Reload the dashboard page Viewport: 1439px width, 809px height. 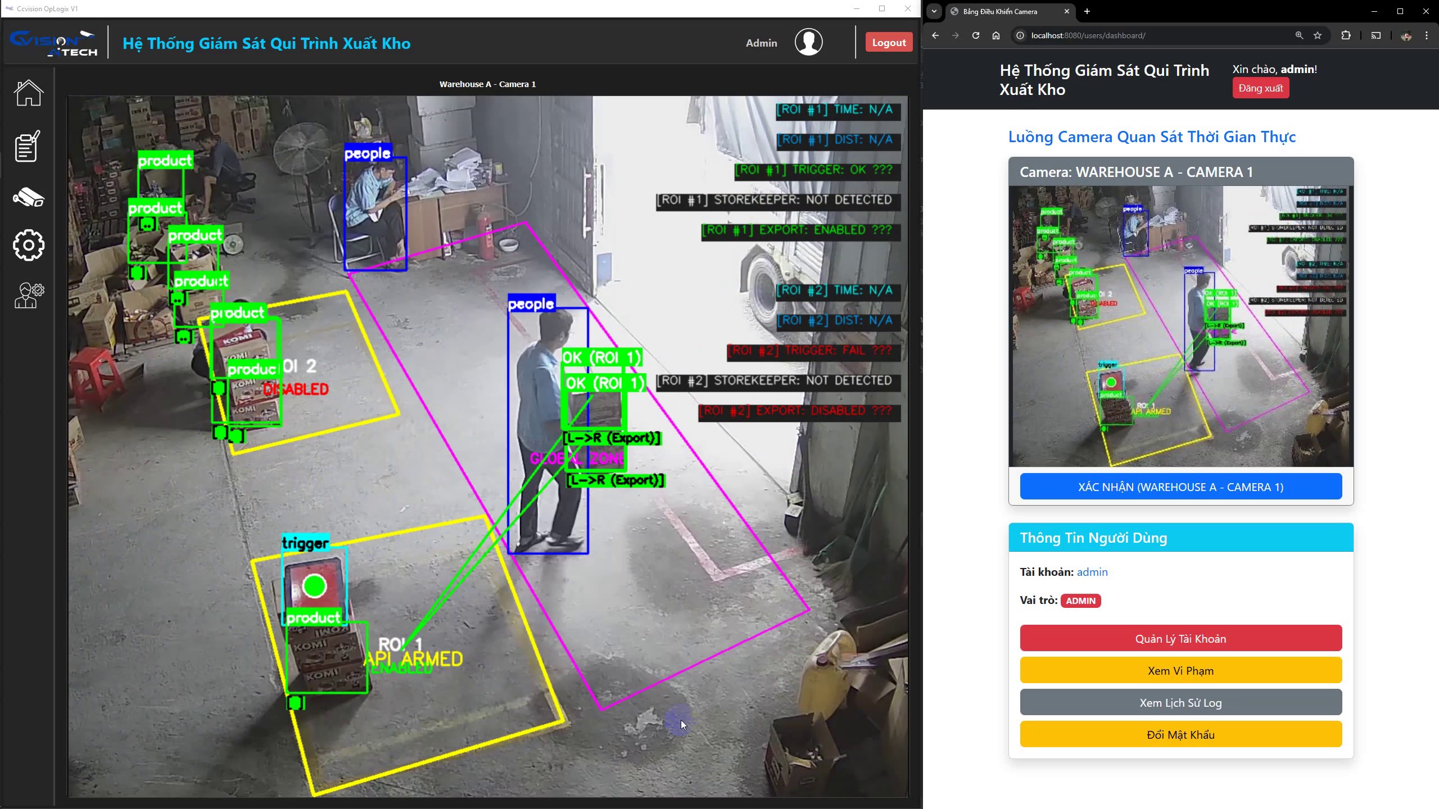pos(976,35)
